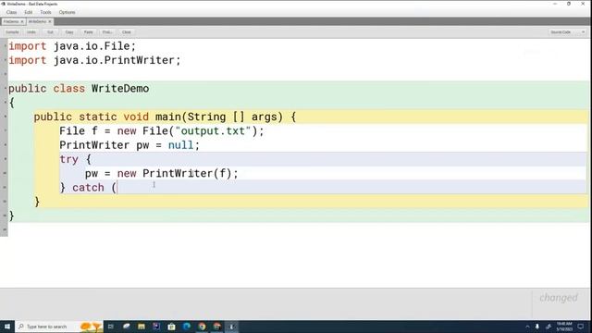Open the Edit menu

point(29,12)
